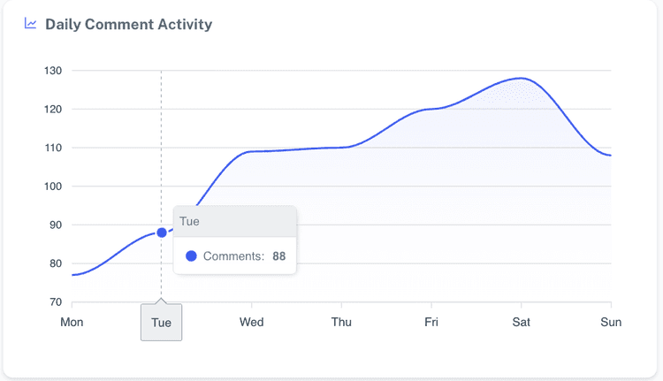This screenshot has height=381, width=663.
Task: Click the 88 value in the tooltip
Action: pos(278,256)
